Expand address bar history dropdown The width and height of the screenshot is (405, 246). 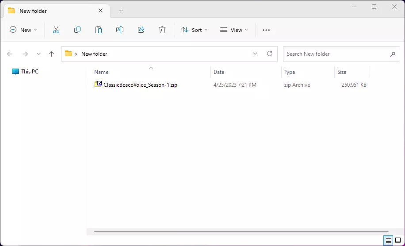click(255, 54)
